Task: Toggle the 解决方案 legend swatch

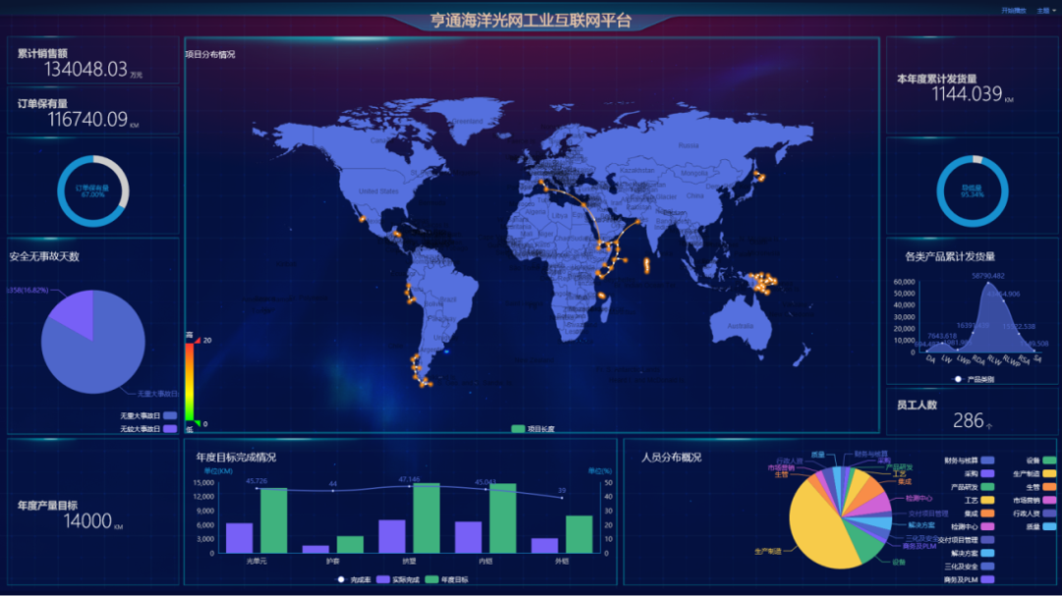Action: coord(987,554)
